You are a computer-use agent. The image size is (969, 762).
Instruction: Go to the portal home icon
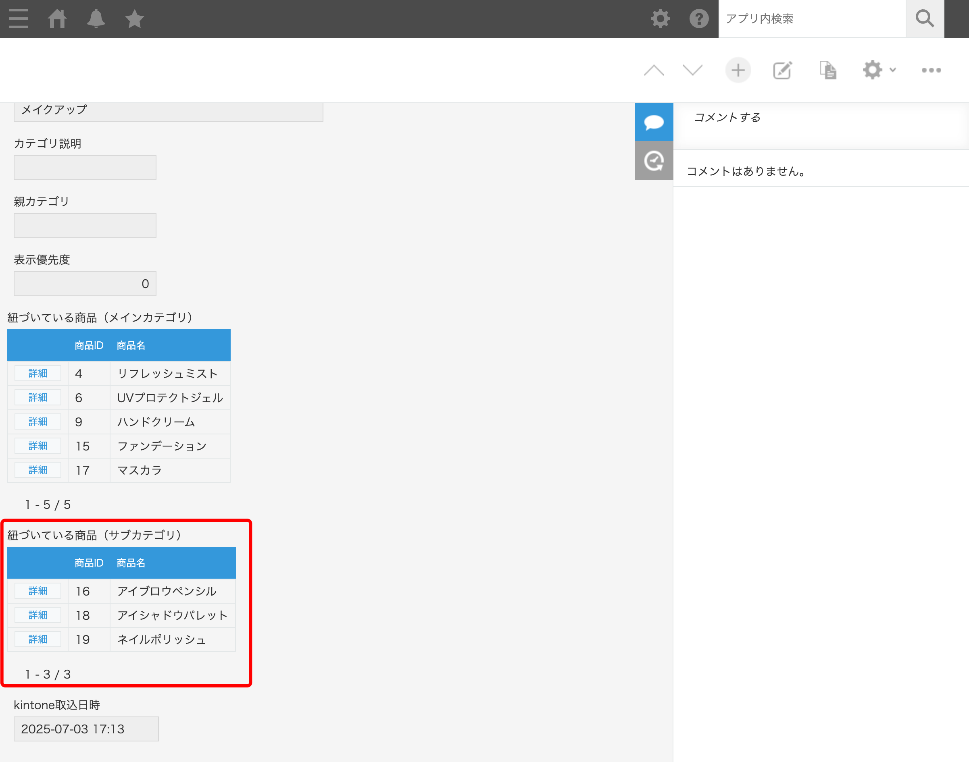point(57,19)
